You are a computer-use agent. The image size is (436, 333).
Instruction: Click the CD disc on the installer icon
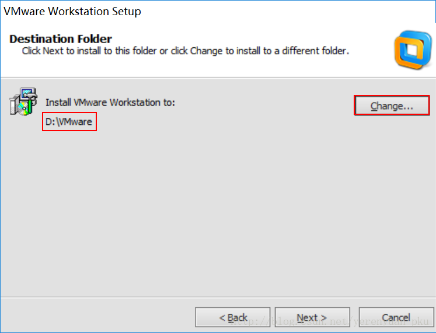[x=22, y=108]
